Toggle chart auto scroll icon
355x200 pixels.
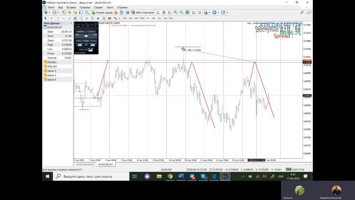[x=194, y=12]
